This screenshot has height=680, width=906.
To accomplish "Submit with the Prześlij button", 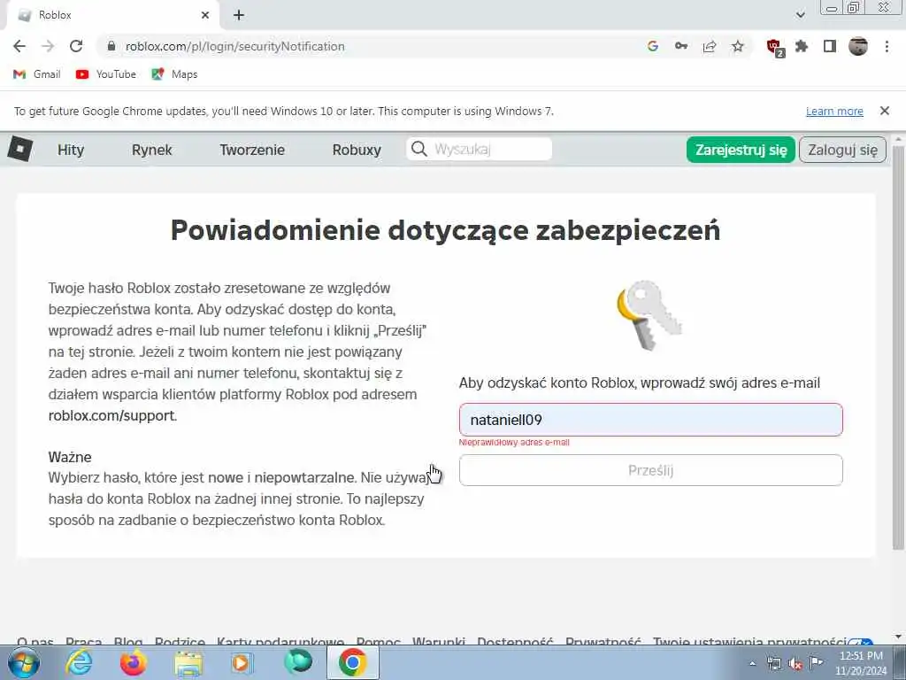I will tap(650, 470).
